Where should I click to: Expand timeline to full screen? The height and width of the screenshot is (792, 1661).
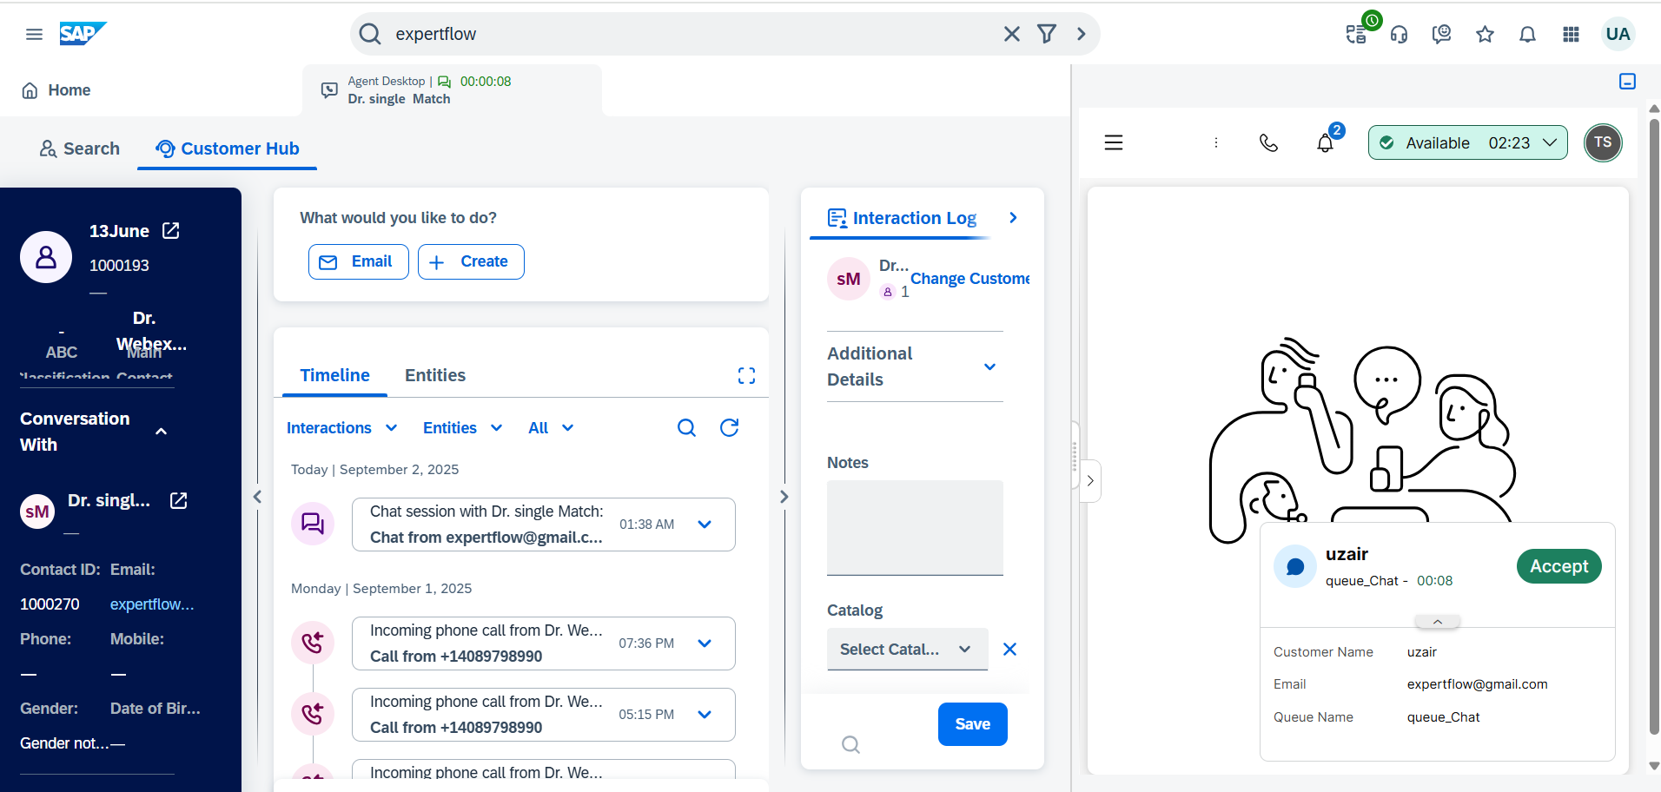click(x=746, y=375)
